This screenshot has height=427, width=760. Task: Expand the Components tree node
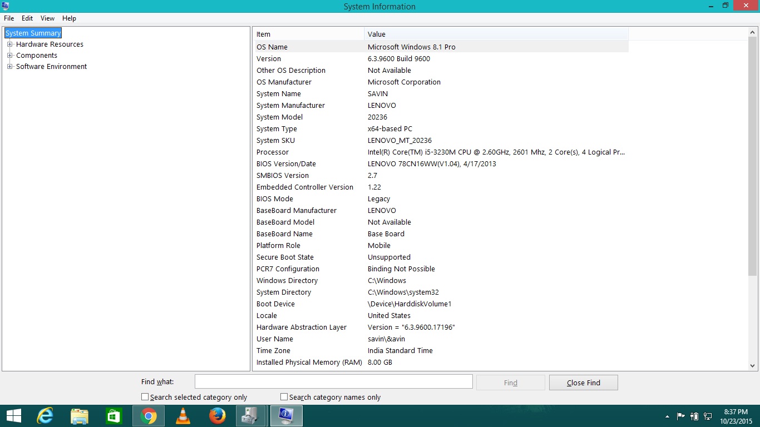pyautogui.click(x=9, y=56)
